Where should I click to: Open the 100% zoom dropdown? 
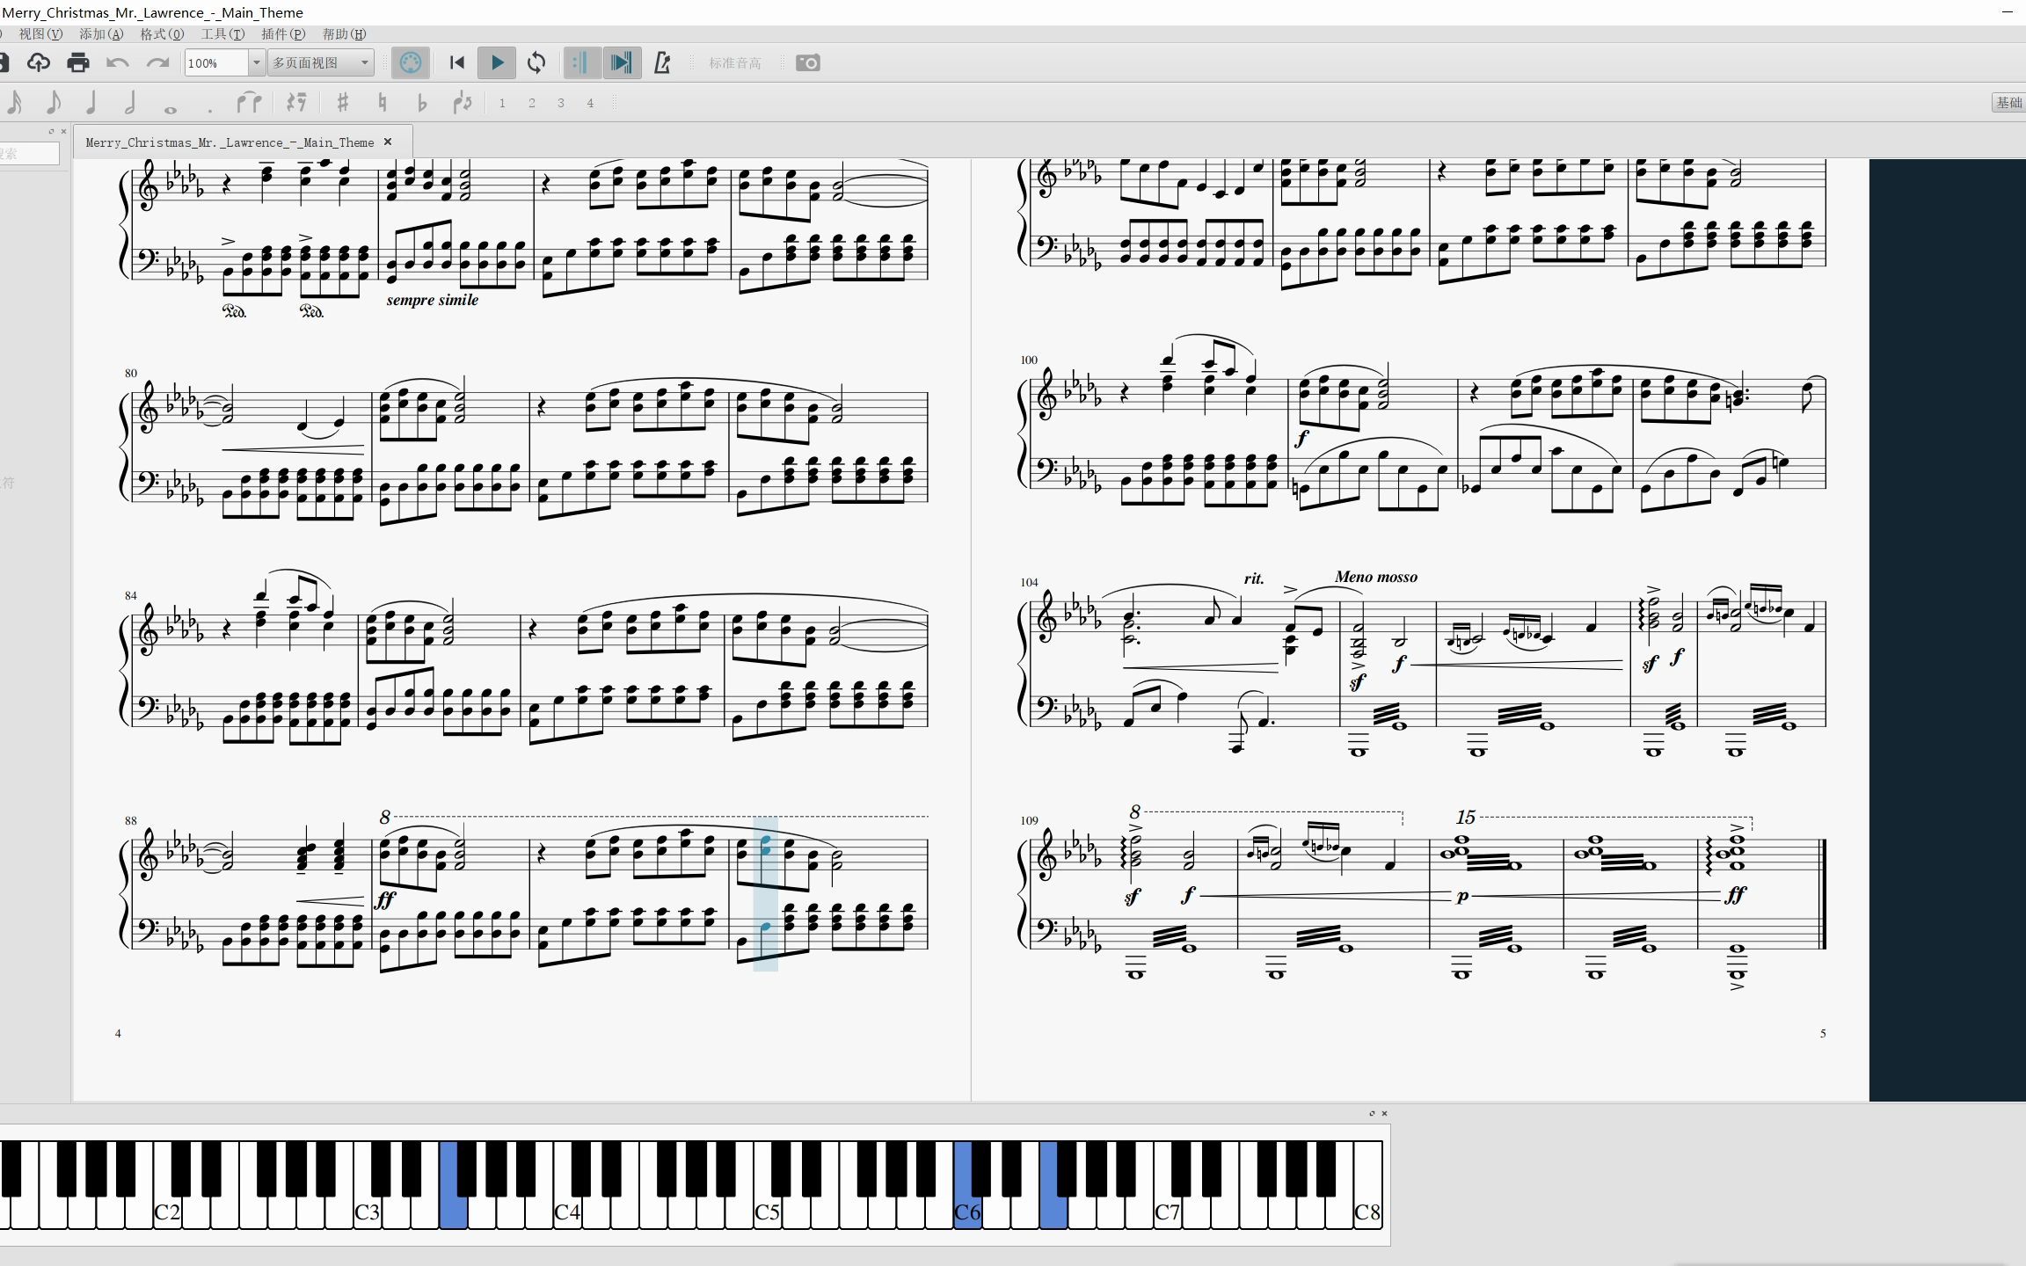pyautogui.click(x=256, y=62)
